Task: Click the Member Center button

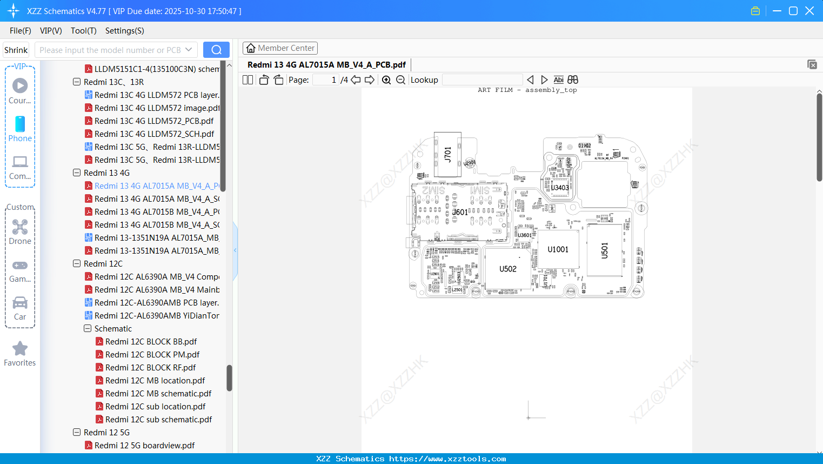Action: pyautogui.click(x=280, y=48)
